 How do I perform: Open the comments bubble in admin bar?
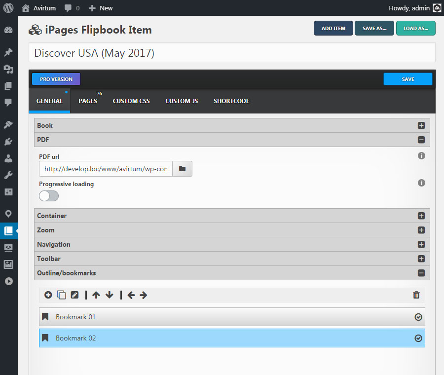click(72, 8)
